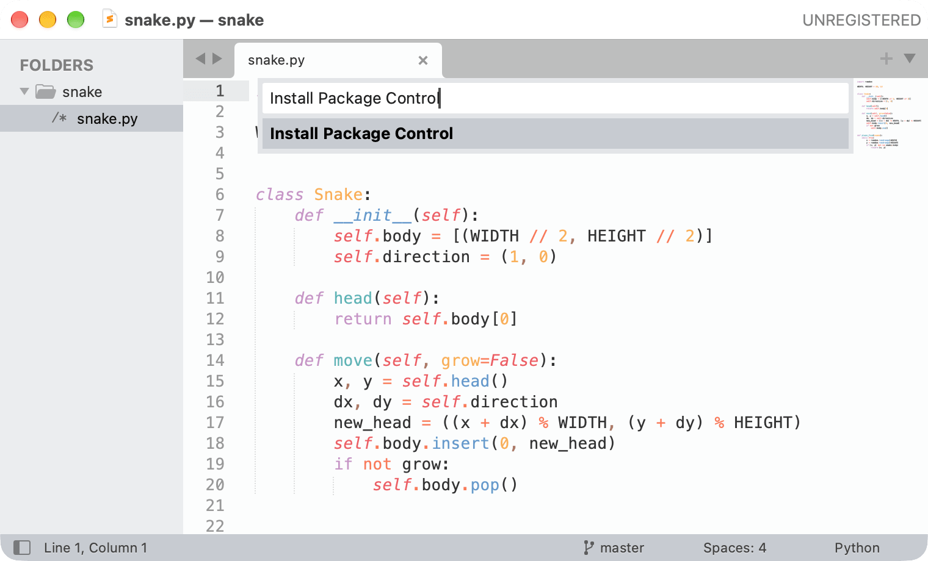Viewport: 928px width, 561px height.
Task: Click the Line 1, Column 1 status text
Action: tap(95, 548)
